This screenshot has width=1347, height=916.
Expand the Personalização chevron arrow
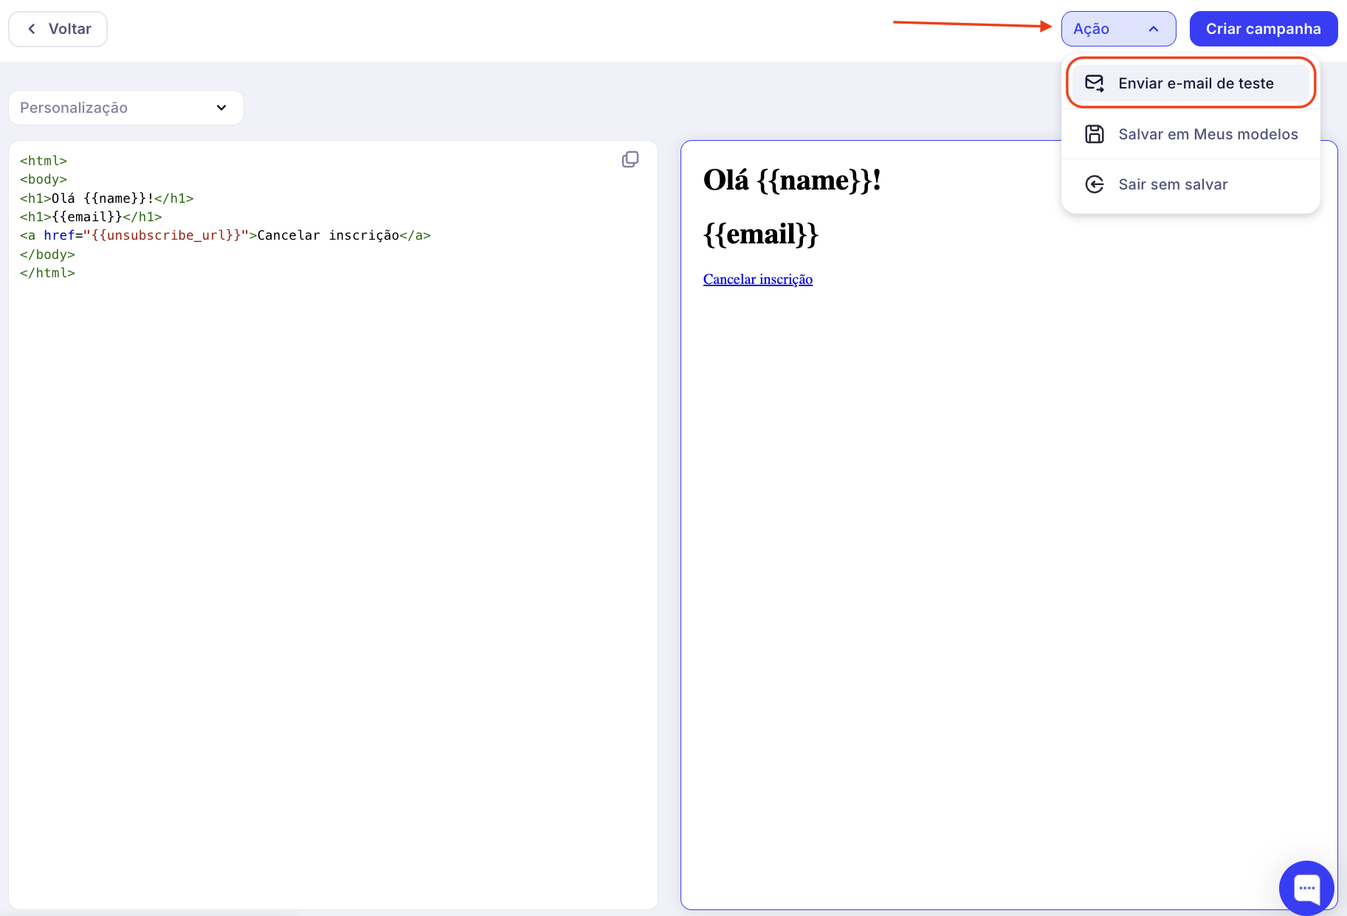click(x=221, y=108)
